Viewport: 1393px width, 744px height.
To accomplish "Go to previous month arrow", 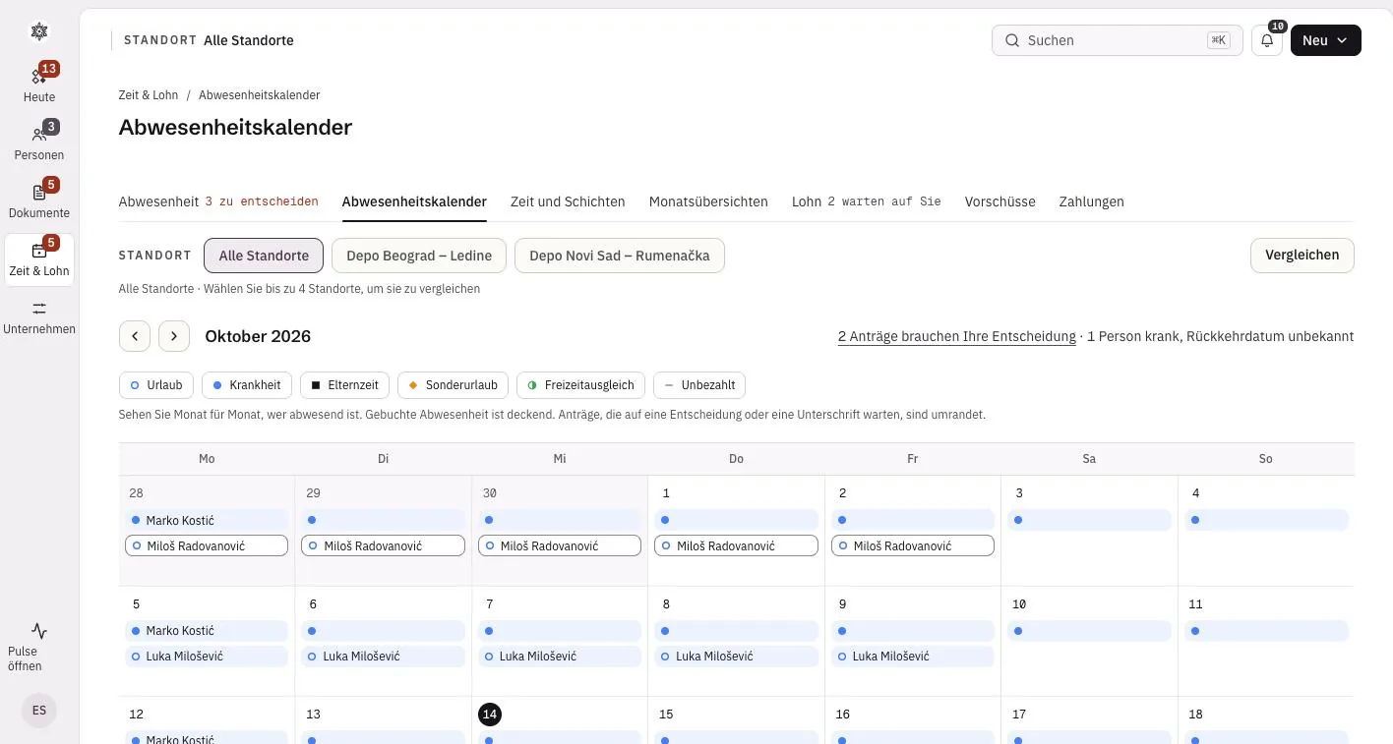I will (x=135, y=336).
